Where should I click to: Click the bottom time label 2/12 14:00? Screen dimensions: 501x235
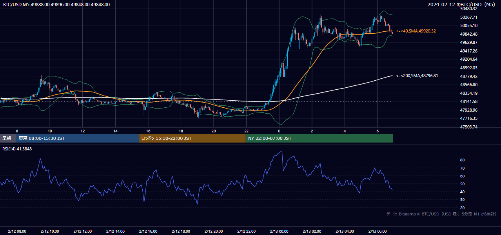pos(115,231)
